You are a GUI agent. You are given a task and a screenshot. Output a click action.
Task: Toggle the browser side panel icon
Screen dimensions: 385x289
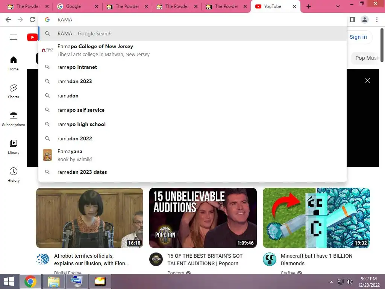(353, 20)
